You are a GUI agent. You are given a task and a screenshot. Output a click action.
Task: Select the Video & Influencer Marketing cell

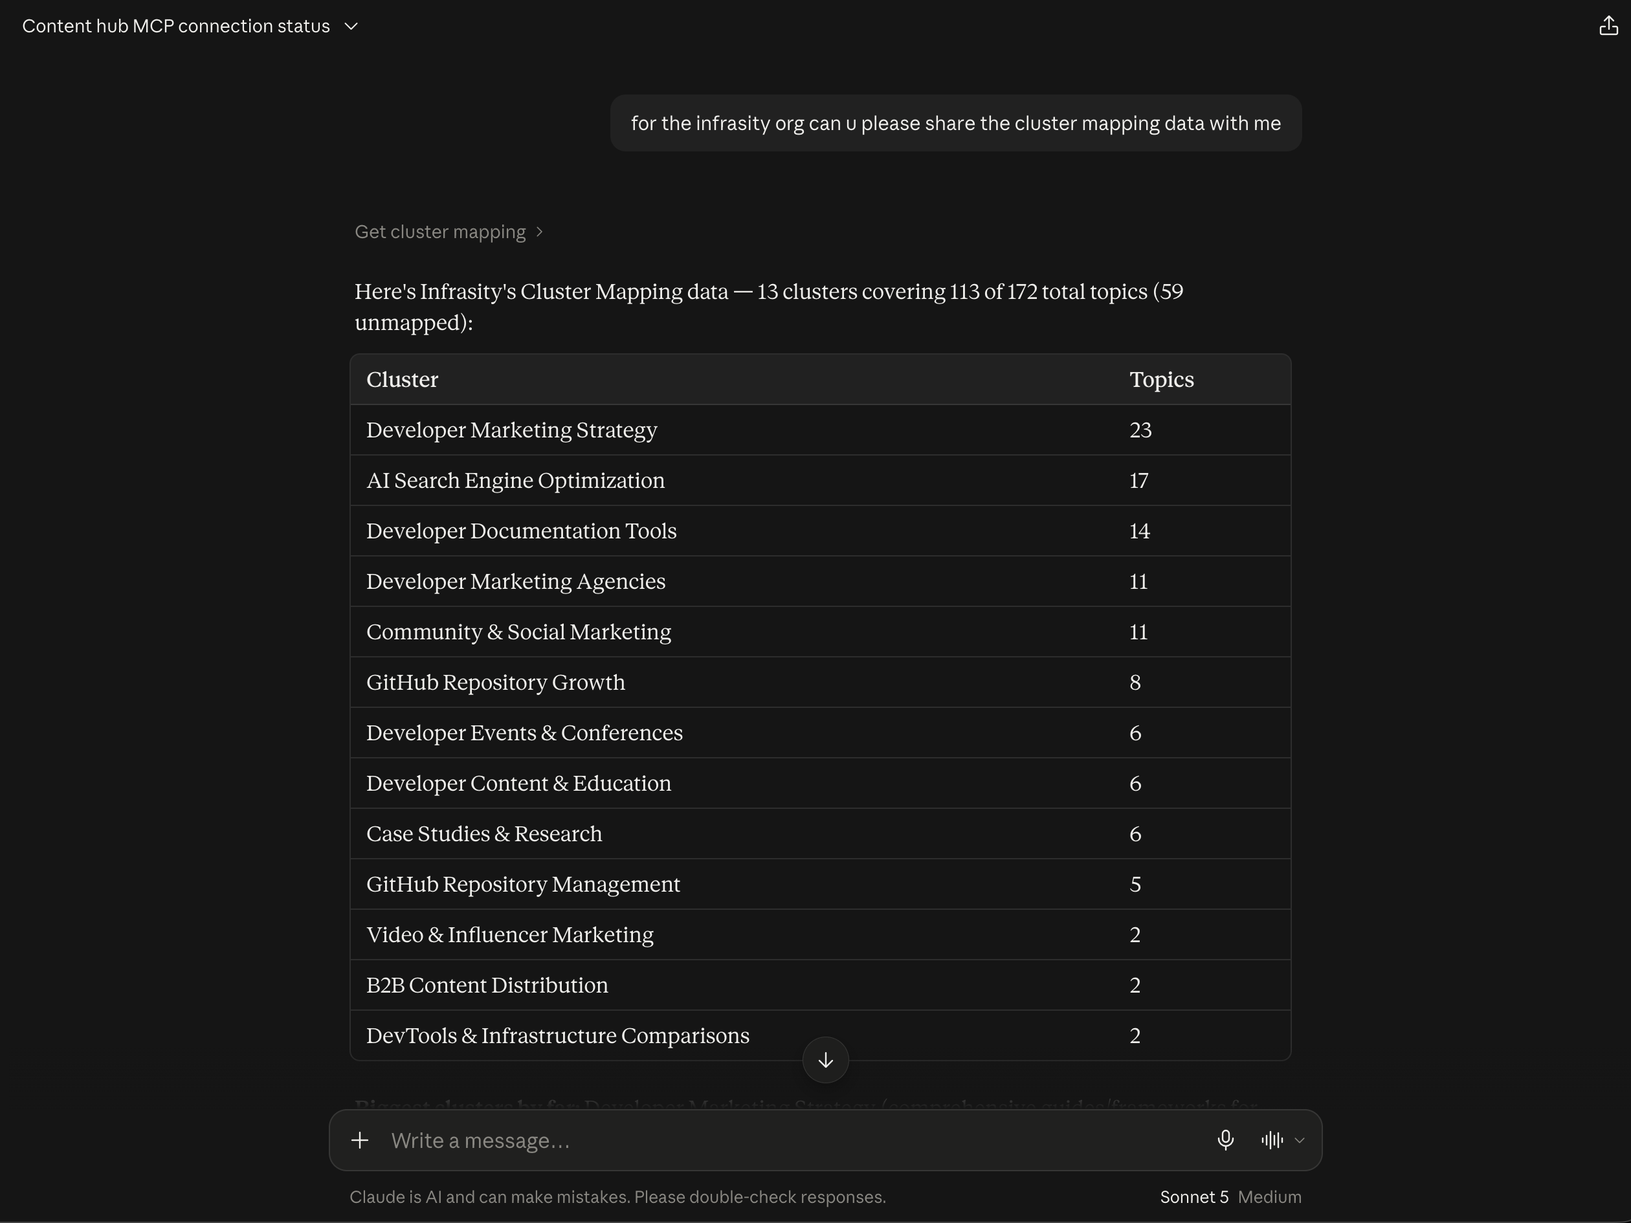pos(509,935)
